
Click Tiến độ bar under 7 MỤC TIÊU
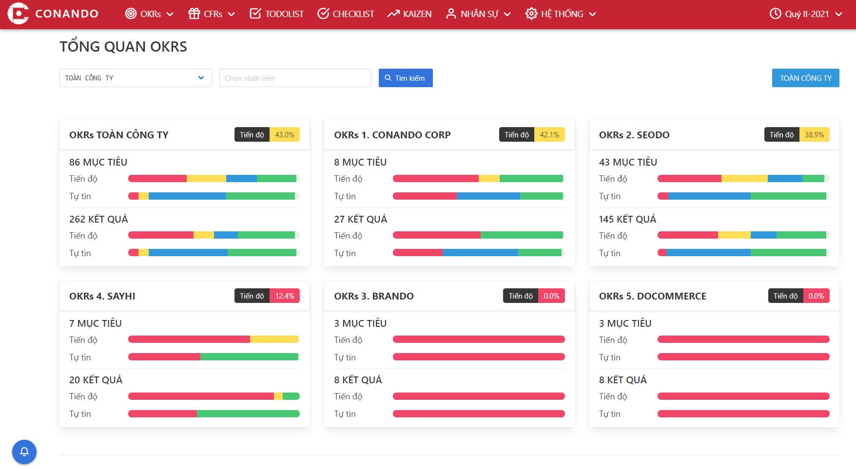click(x=214, y=339)
